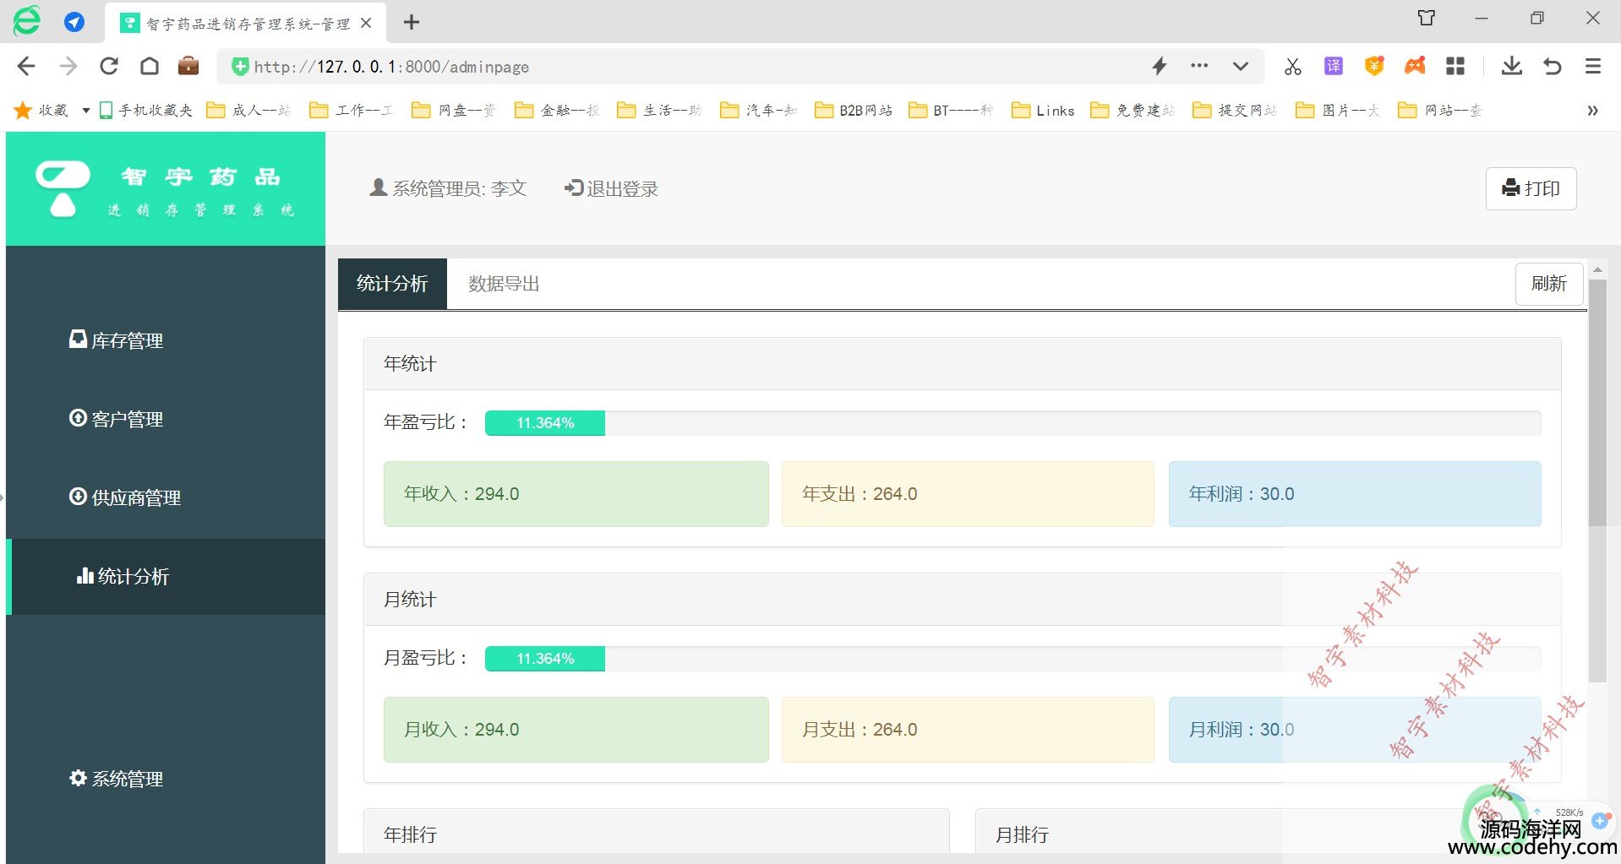Screen dimensions: 1621x864
Task: Click the 年盈亏比 progress bar
Action: [x=1012, y=423]
